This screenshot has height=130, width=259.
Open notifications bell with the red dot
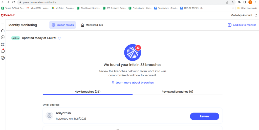click(3, 51)
